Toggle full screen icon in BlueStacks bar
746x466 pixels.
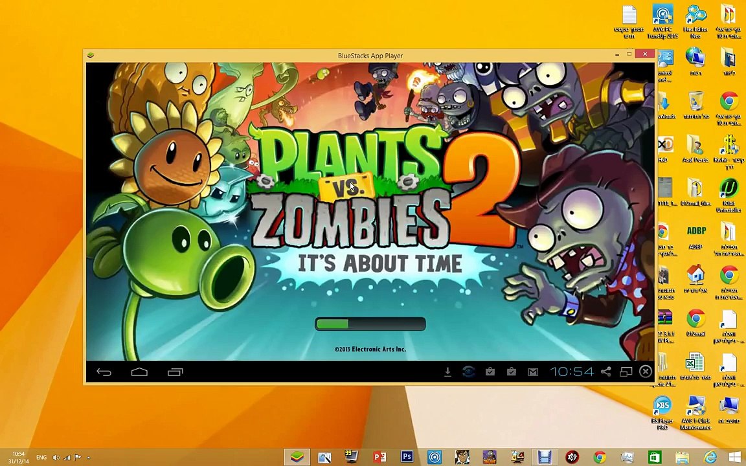point(626,372)
